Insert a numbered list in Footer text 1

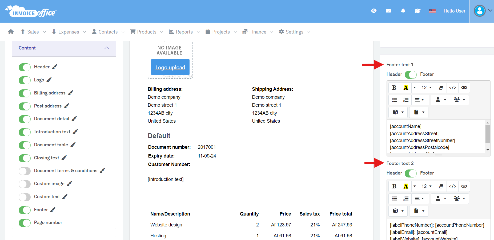(405, 100)
